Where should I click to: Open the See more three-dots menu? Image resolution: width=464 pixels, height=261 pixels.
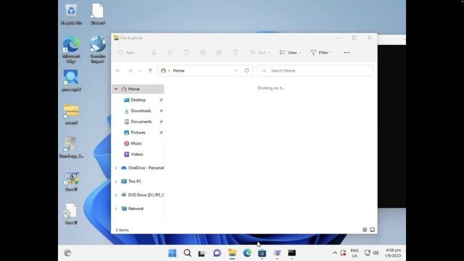coord(347,53)
